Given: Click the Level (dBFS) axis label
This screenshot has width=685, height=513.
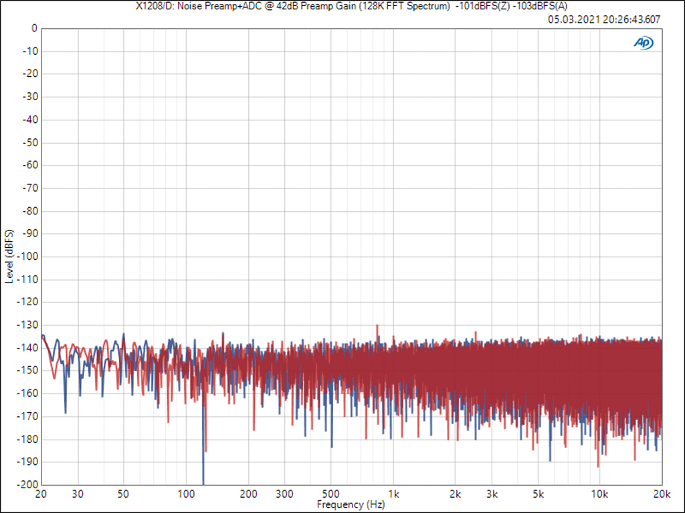Looking at the screenshot, I should click(x=9, y=256).
